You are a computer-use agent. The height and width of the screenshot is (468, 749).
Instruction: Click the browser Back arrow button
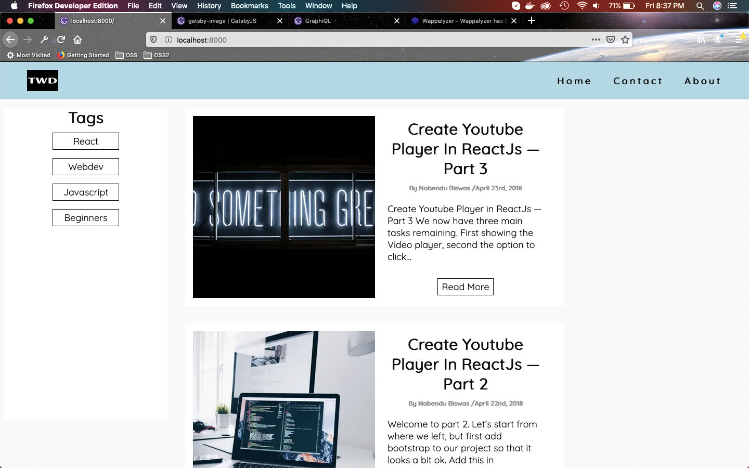pyautogui.click(x=10, y=40)
